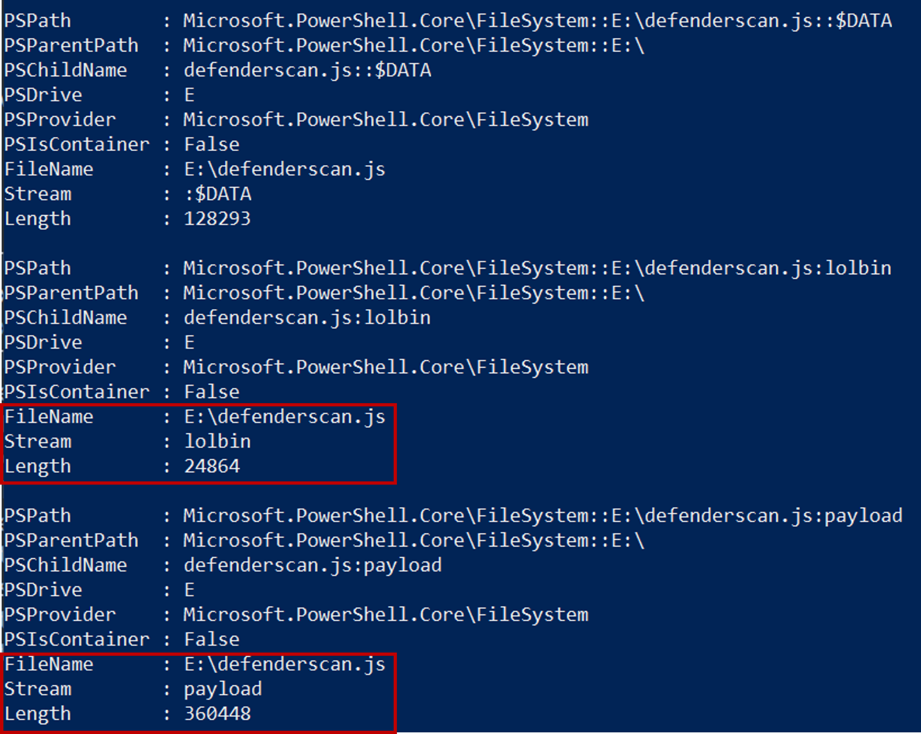
Task: Click PSChildName value defenderscan.js:lolbin
Action: [307, 318]
